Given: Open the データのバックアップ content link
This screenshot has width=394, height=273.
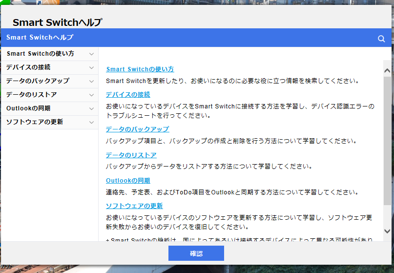Looking at the screenshot, I should (x=138, y=129).
